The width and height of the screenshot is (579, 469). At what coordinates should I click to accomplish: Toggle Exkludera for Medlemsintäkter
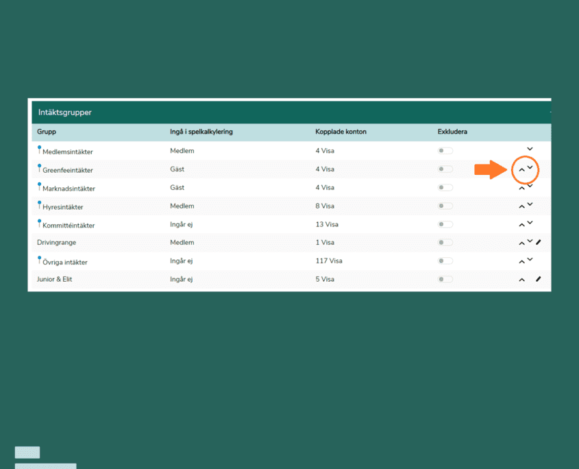[445, 151]
